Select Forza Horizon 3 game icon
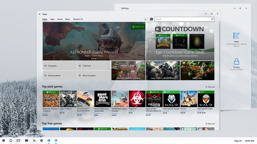This screenshot has width=257, height=144. 85,99
